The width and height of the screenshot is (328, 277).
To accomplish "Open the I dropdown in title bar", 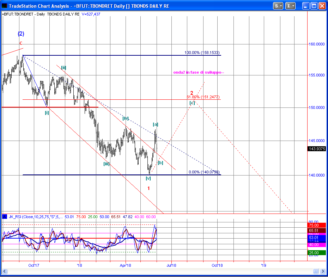I will (x=290, y=6).
